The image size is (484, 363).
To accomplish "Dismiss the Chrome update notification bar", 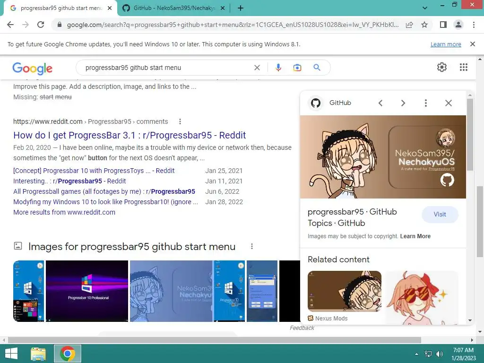I will click(472, 44).
